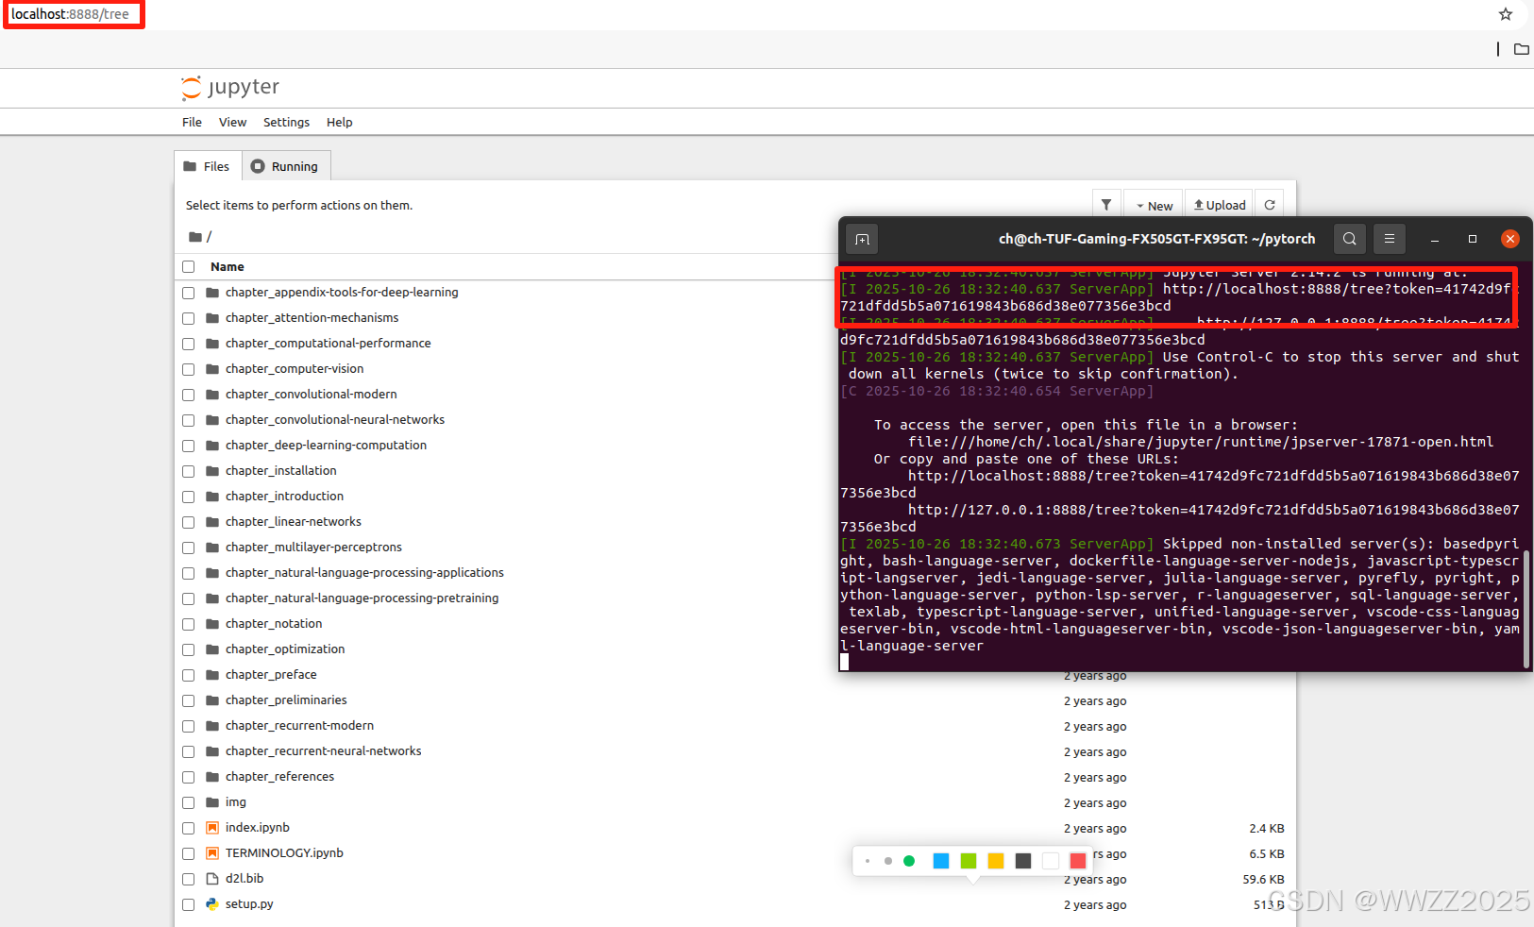Open chapter_recurrent-modern folder
The height and width of the screenshot is (927, 1534).
[x=299, y=726]
